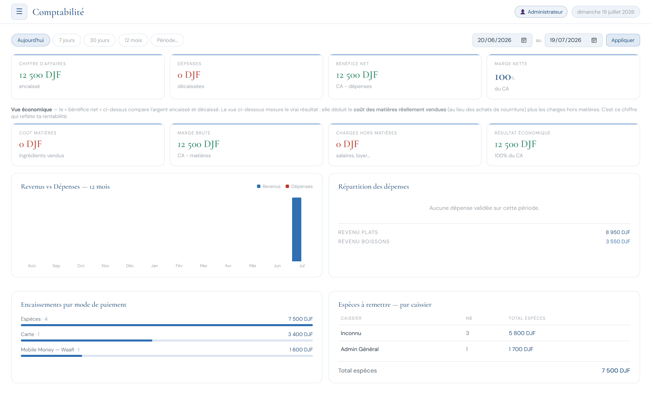Switch to the 7 jours filter
Screen dimensions: 651x406
click(x=67, y=40)
